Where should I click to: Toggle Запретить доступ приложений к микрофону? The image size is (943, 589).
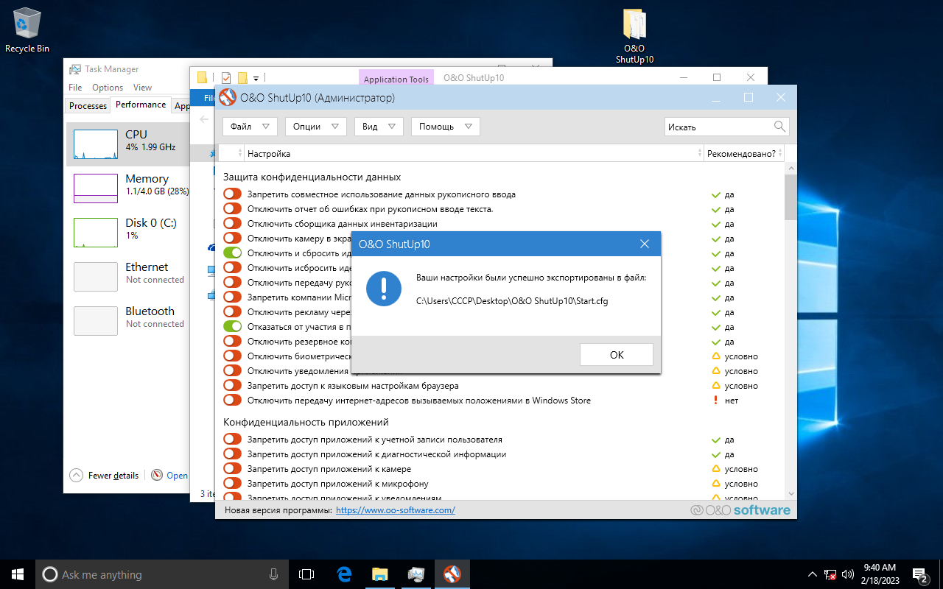233,484
